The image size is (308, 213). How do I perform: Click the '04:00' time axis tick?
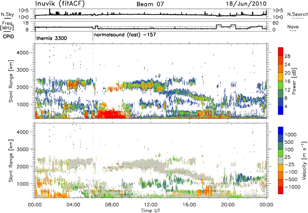tap(74, 205)
